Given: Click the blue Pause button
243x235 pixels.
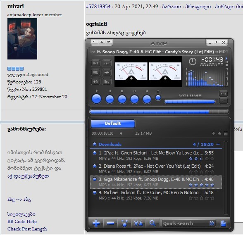Looking at the screenshot, I should point(110,99).
